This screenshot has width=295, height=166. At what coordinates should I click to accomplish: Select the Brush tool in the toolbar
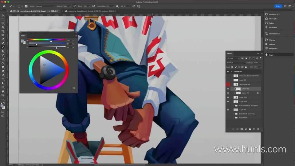point(3,47)
